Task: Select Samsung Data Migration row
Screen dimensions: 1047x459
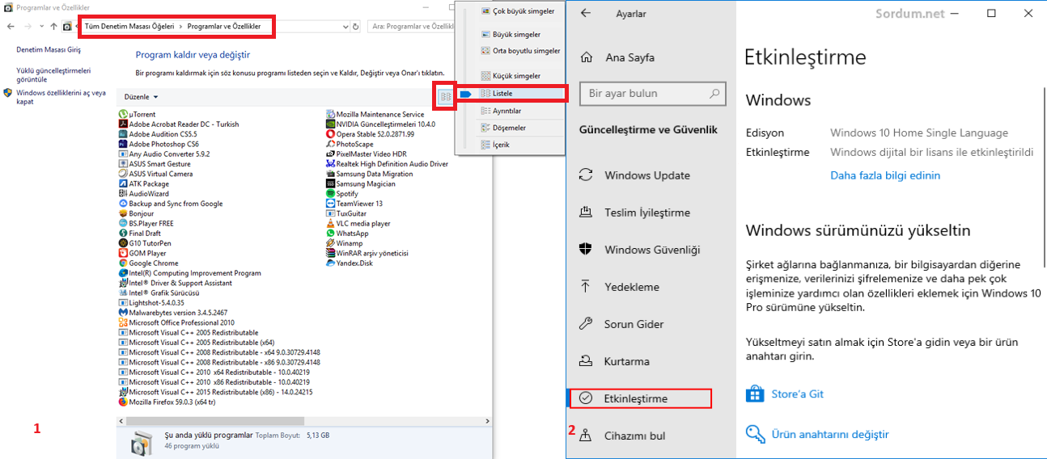Action: coord(369,174)
